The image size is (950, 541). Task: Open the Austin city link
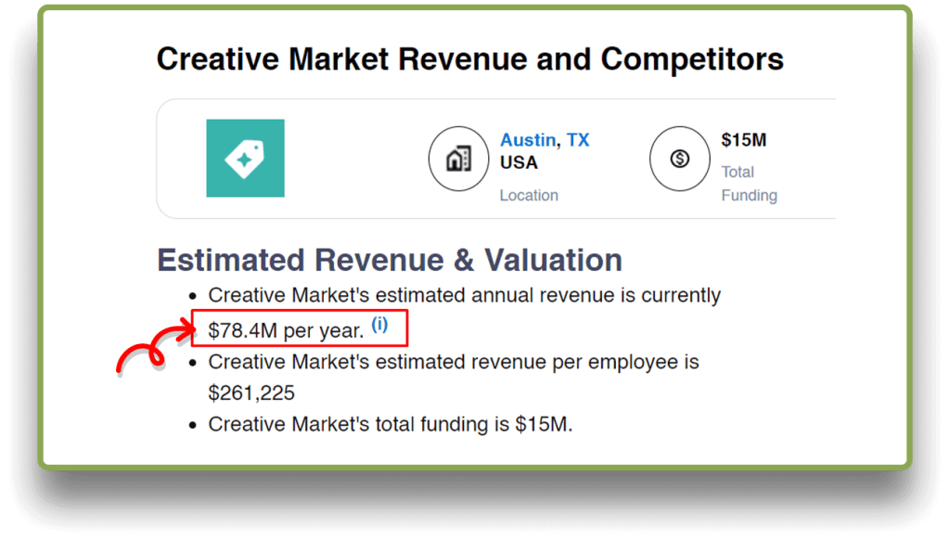point(527,140)
